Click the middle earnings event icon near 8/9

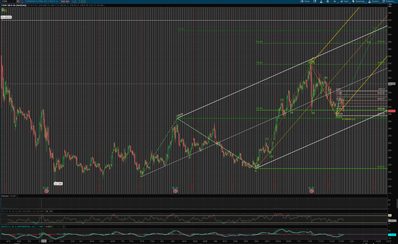(x=175, y=191)
